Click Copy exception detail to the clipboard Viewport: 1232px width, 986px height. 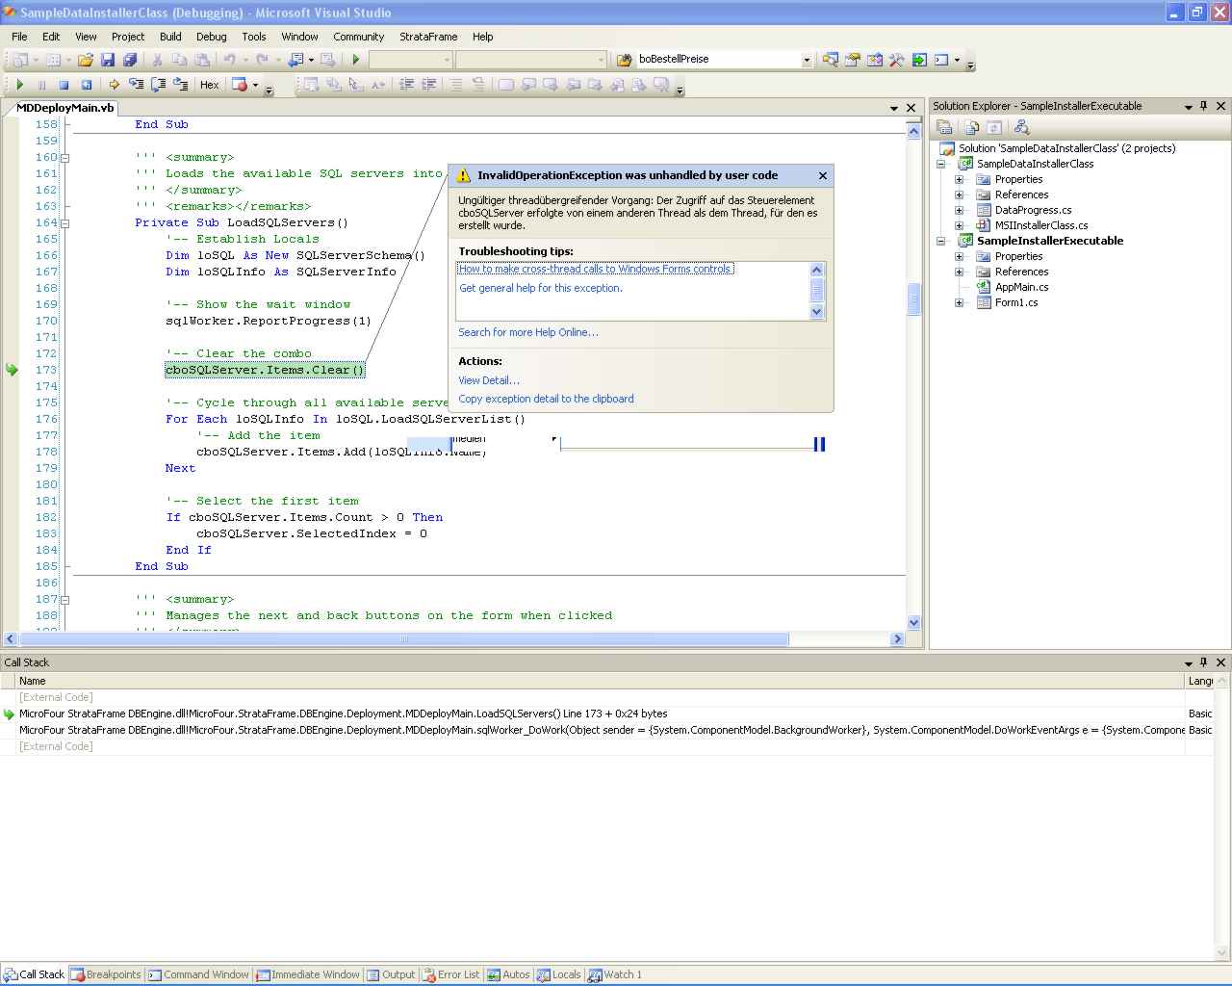[x=546, y=399]
